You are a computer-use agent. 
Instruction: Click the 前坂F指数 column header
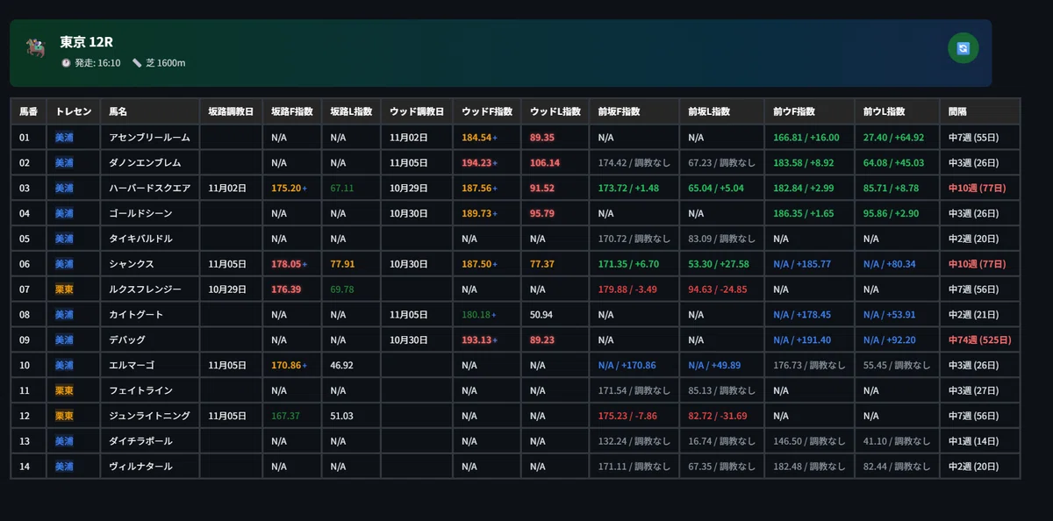tap(634, 111)
